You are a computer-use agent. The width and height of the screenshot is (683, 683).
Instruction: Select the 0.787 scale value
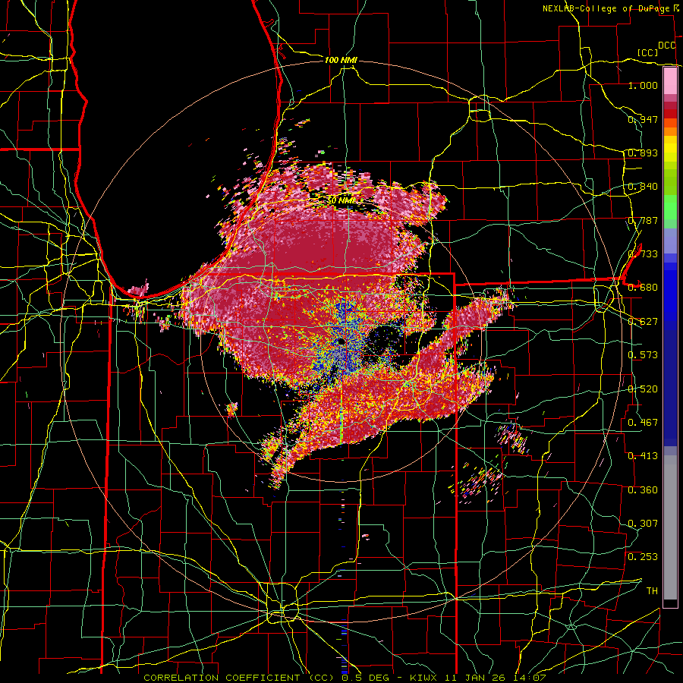[643, 220]
